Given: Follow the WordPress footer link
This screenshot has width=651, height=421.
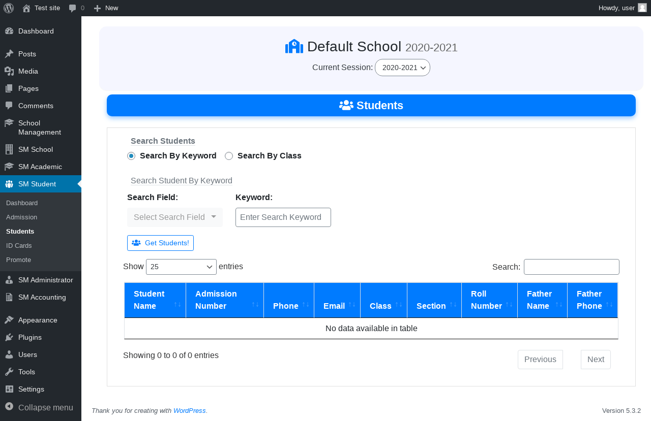Looking at the screenshot, I should [189, 410].
